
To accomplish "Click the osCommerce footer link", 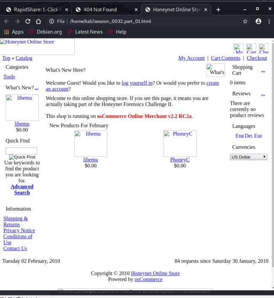I will (x=148, y=279).
